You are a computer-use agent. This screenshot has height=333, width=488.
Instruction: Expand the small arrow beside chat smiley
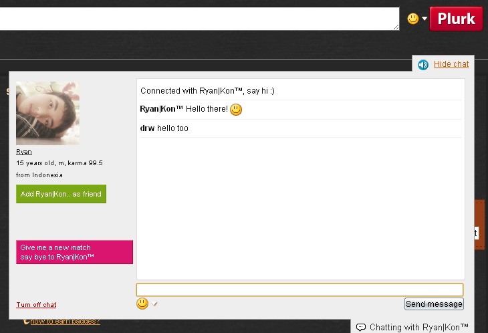tap(154, 304)
